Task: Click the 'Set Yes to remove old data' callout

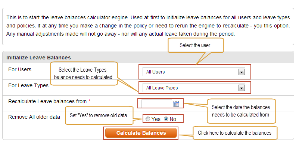Action: (99, 115)
